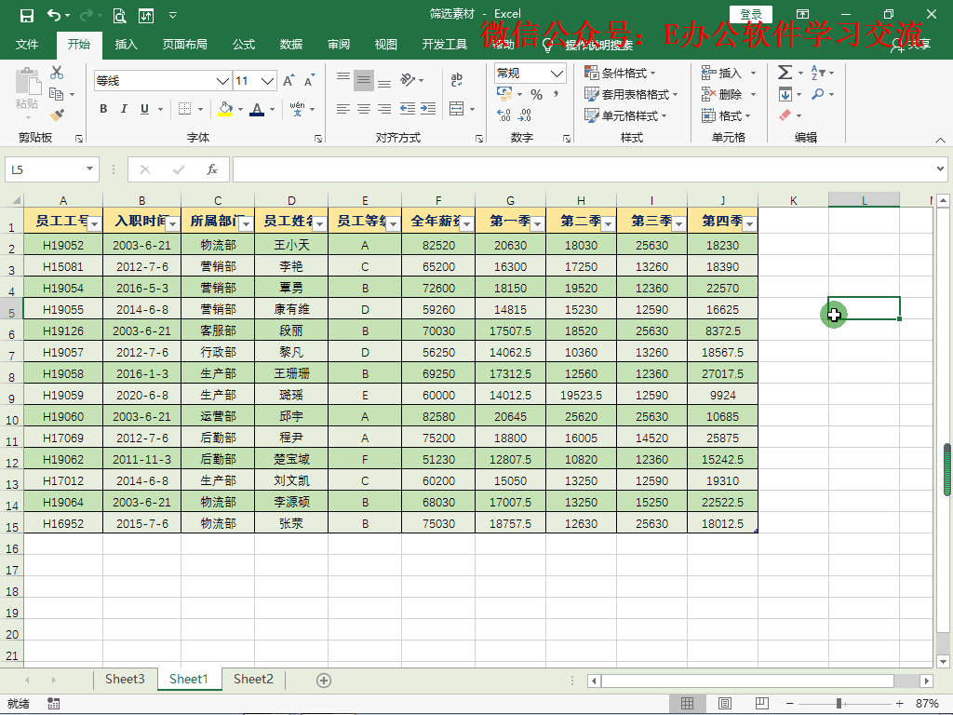Image resolution: width=953 pixels, height=715 pixels.
Task: Expand the Name Box dropdown arrow
Action: [x=89, y=169]
